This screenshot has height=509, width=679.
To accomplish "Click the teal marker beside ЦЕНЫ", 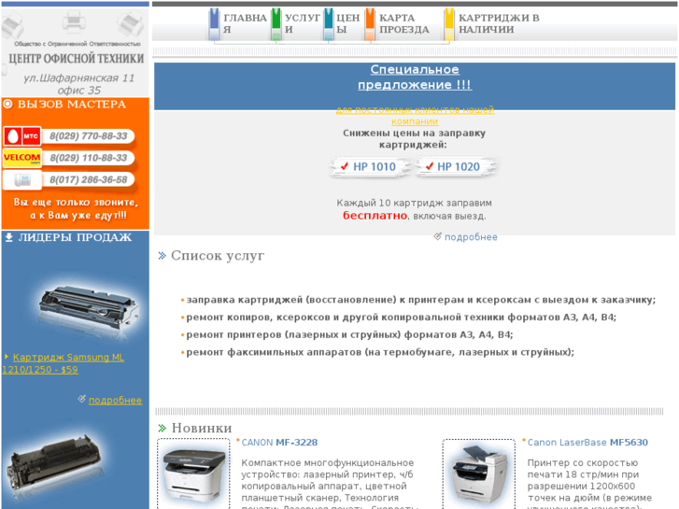I will (x=329, y=24).
